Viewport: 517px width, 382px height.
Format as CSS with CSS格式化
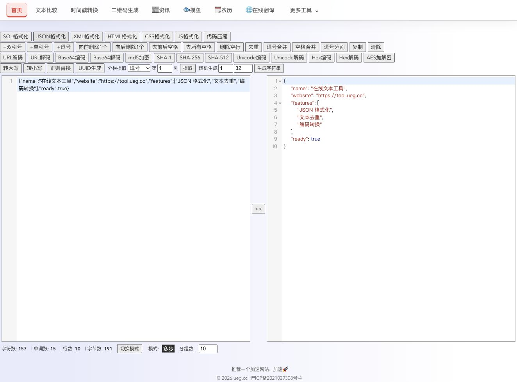157,36
